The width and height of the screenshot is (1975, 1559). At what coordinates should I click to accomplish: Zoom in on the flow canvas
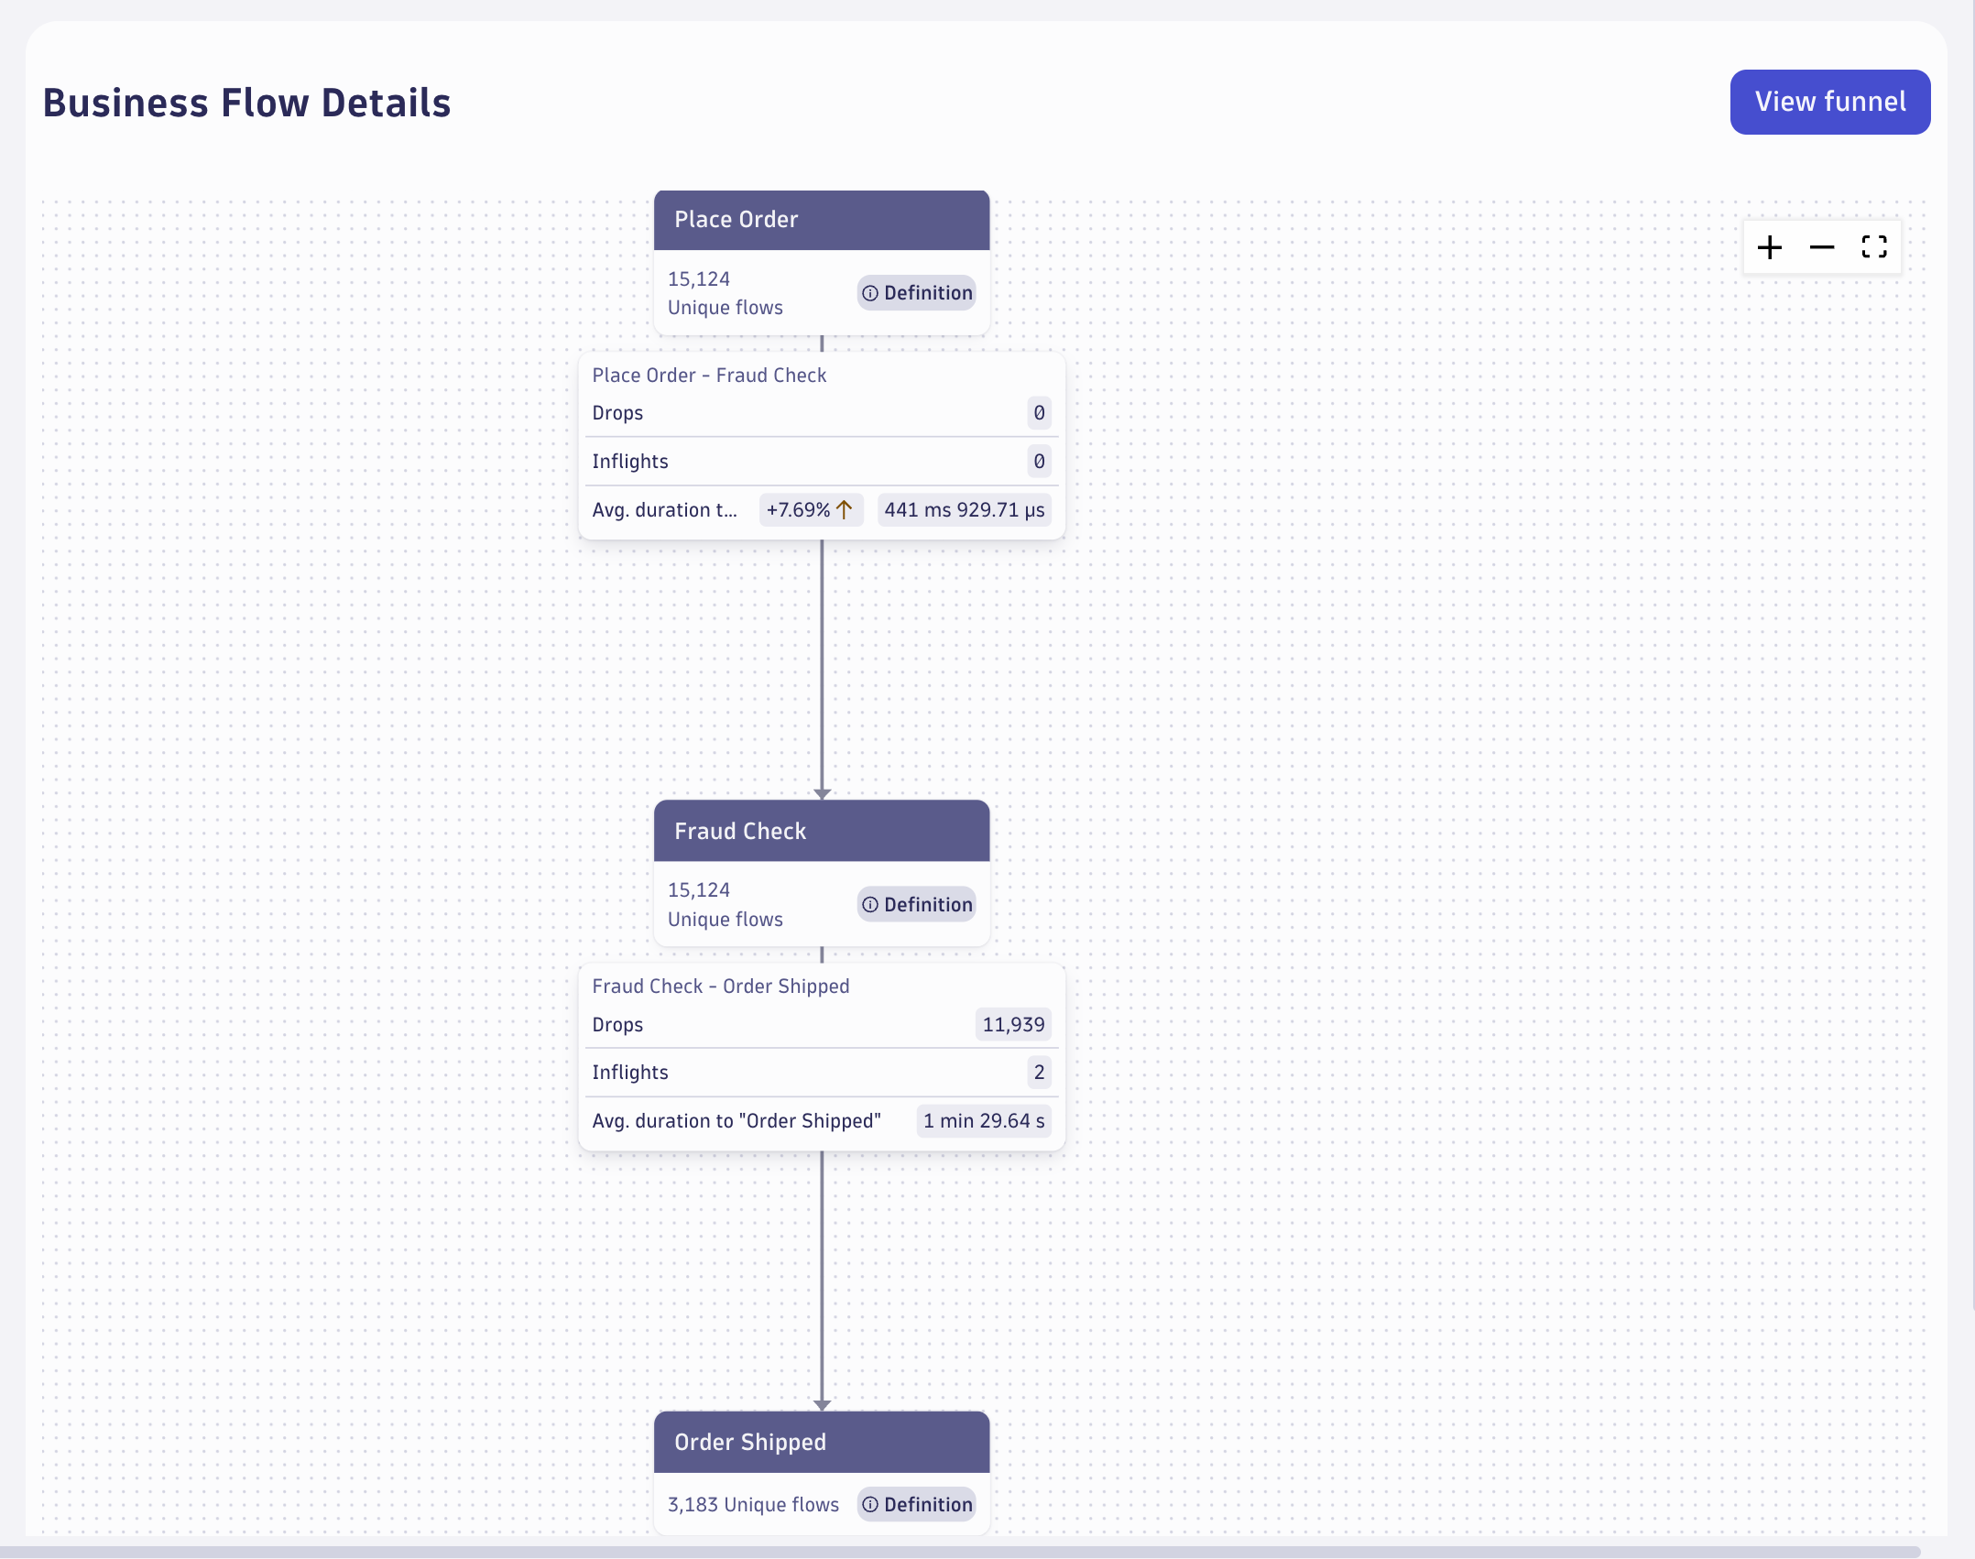(1770, 247)
